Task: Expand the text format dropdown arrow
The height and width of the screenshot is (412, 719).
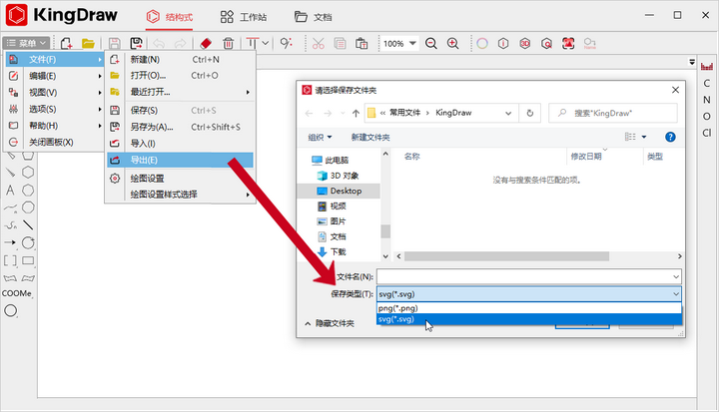Action: click(266, 43)
